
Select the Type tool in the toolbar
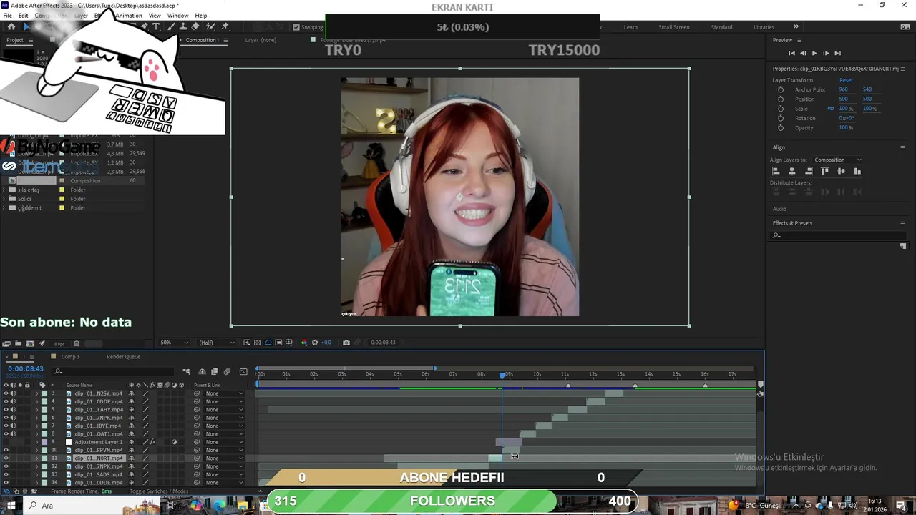(x=156, y=26)
